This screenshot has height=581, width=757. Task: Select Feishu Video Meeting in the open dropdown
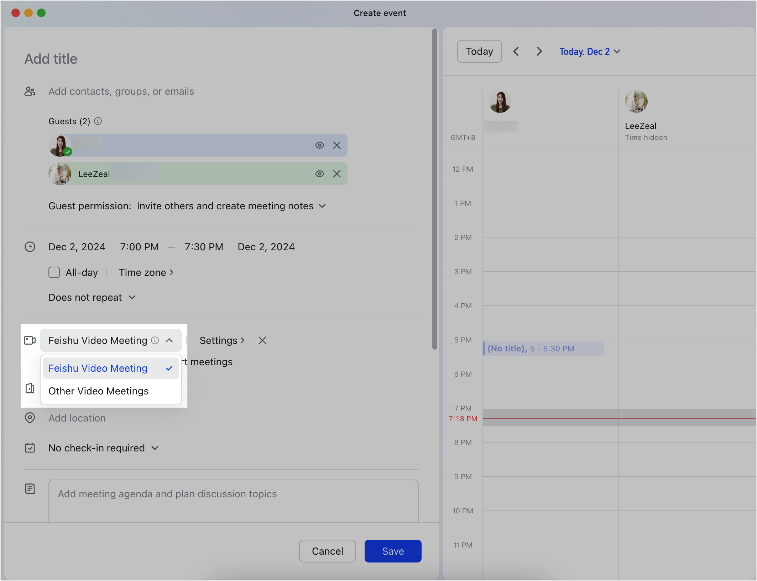point(98,368)
